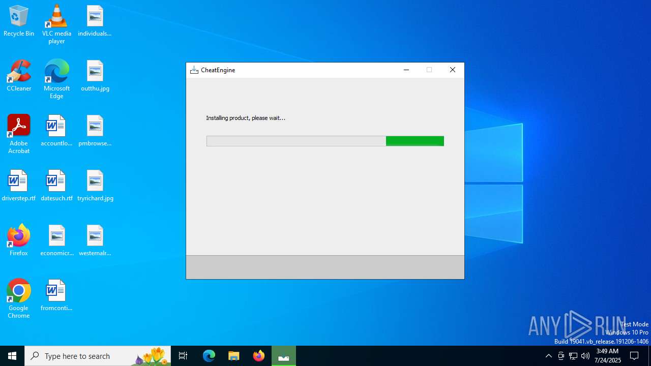
Task: Open the volume control tray icon
Action: (585, 356)
